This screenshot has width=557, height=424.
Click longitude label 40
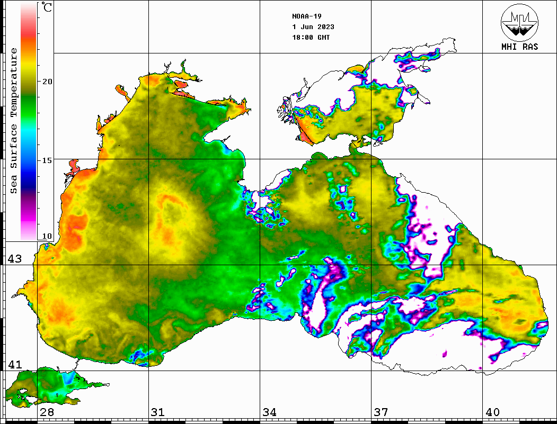coord(492,412)
